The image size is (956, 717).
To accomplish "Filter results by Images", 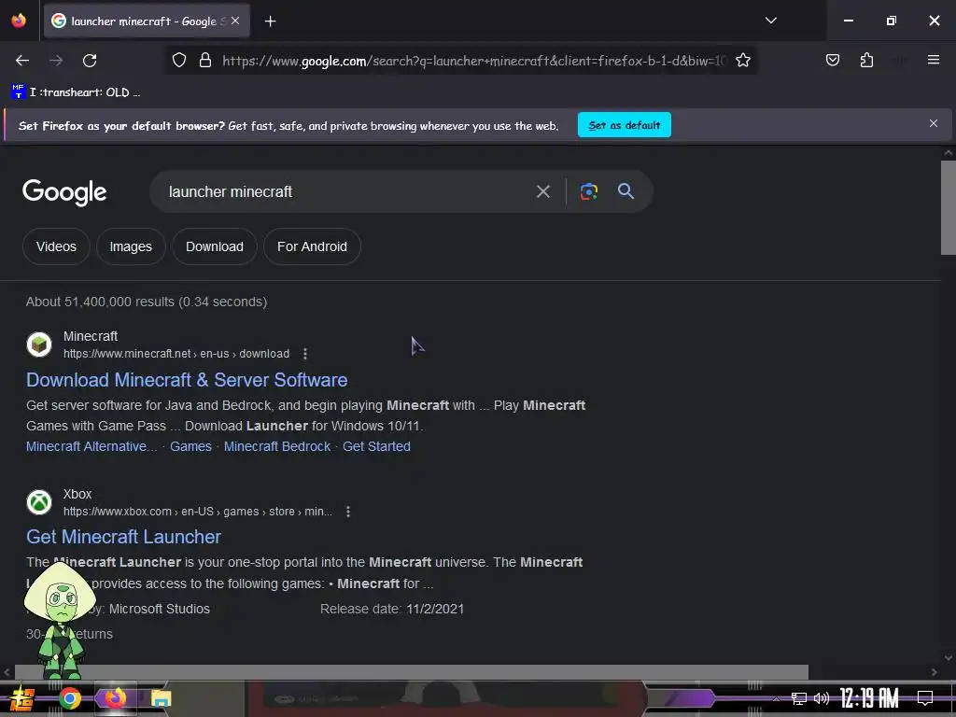I will pos(131,246).
